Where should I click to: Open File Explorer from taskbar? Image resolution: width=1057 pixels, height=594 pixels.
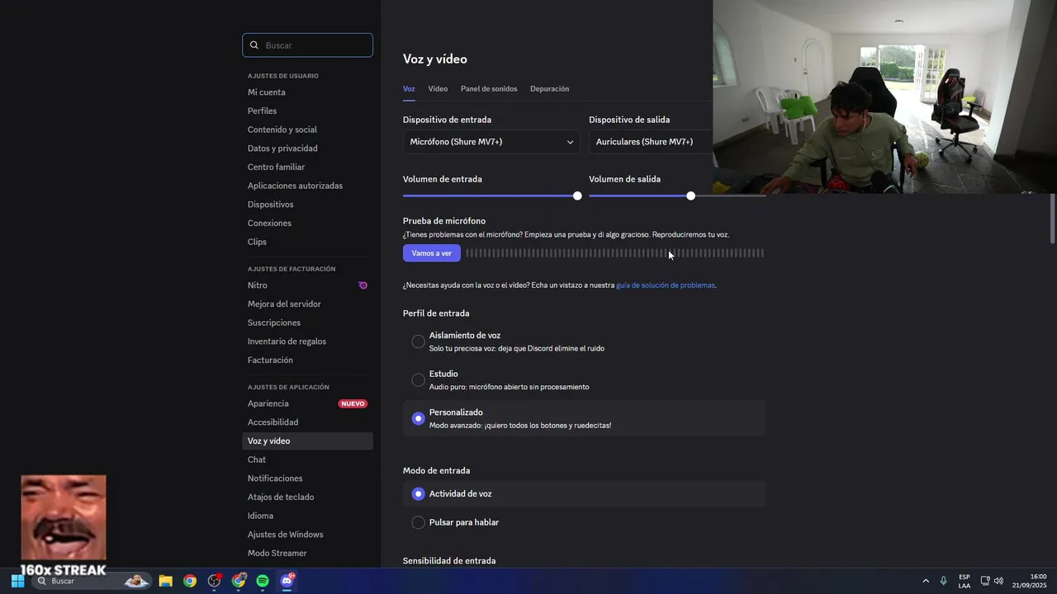tap(165, 581)
